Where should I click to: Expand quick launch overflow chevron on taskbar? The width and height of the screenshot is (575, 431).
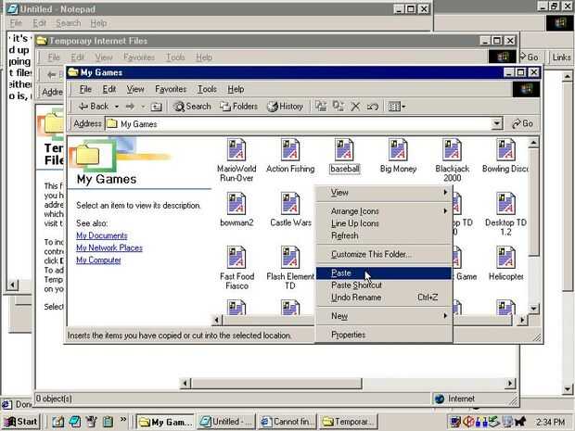(x=123, y=419)
